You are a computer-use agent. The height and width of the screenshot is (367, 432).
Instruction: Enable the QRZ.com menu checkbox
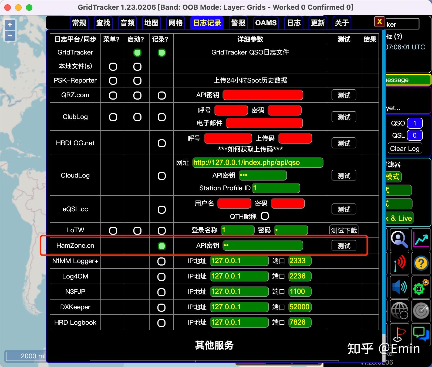click(x=113, y=95)
